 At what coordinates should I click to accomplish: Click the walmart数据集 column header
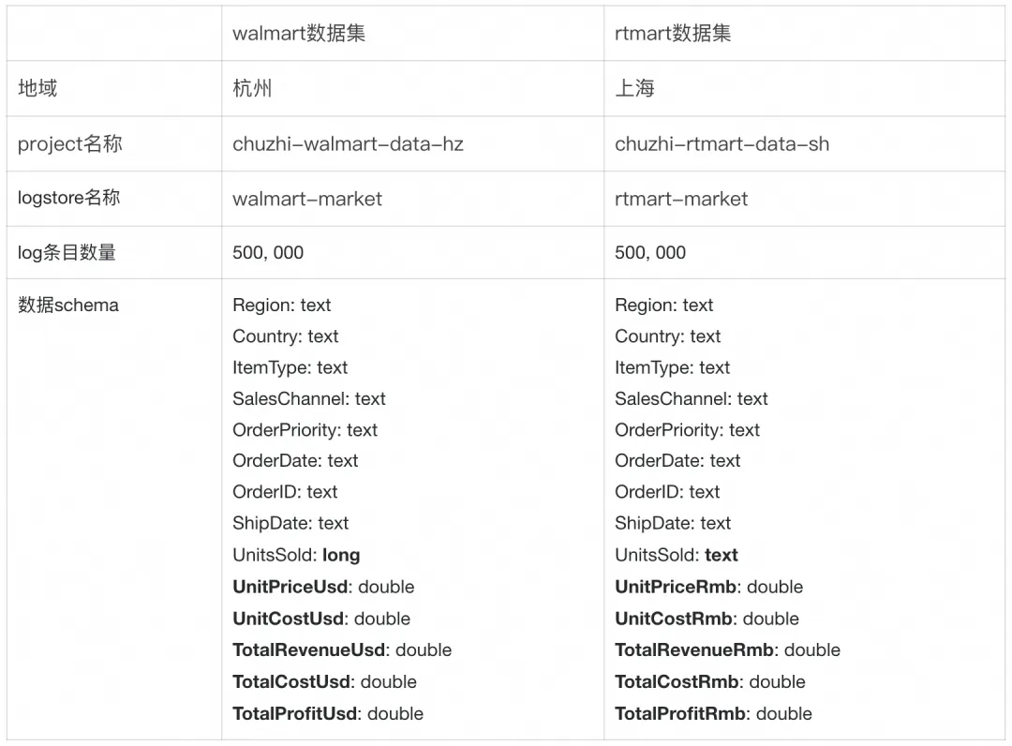[299, 34]
